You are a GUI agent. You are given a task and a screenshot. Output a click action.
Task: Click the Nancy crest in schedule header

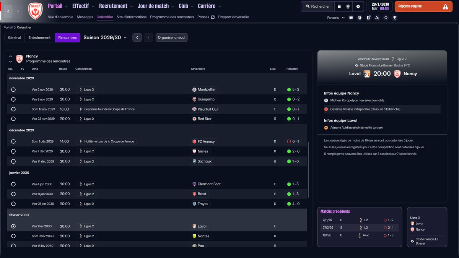coord(19,58)
